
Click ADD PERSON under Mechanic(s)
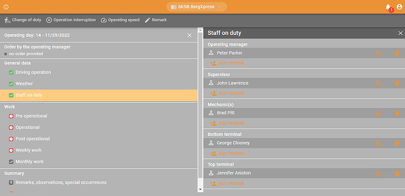(227, 124)
